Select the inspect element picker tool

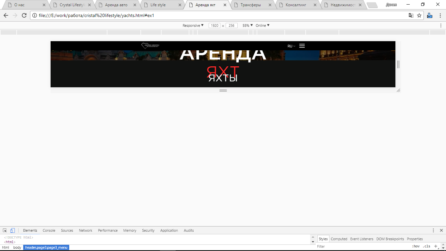click(5, 230)
